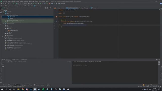Expand the drawable folder
The image size is (162, 91).
(6, 27)
